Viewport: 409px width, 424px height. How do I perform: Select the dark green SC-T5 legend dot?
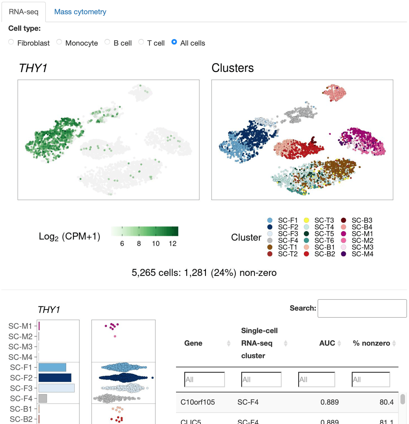click(306, 234)
